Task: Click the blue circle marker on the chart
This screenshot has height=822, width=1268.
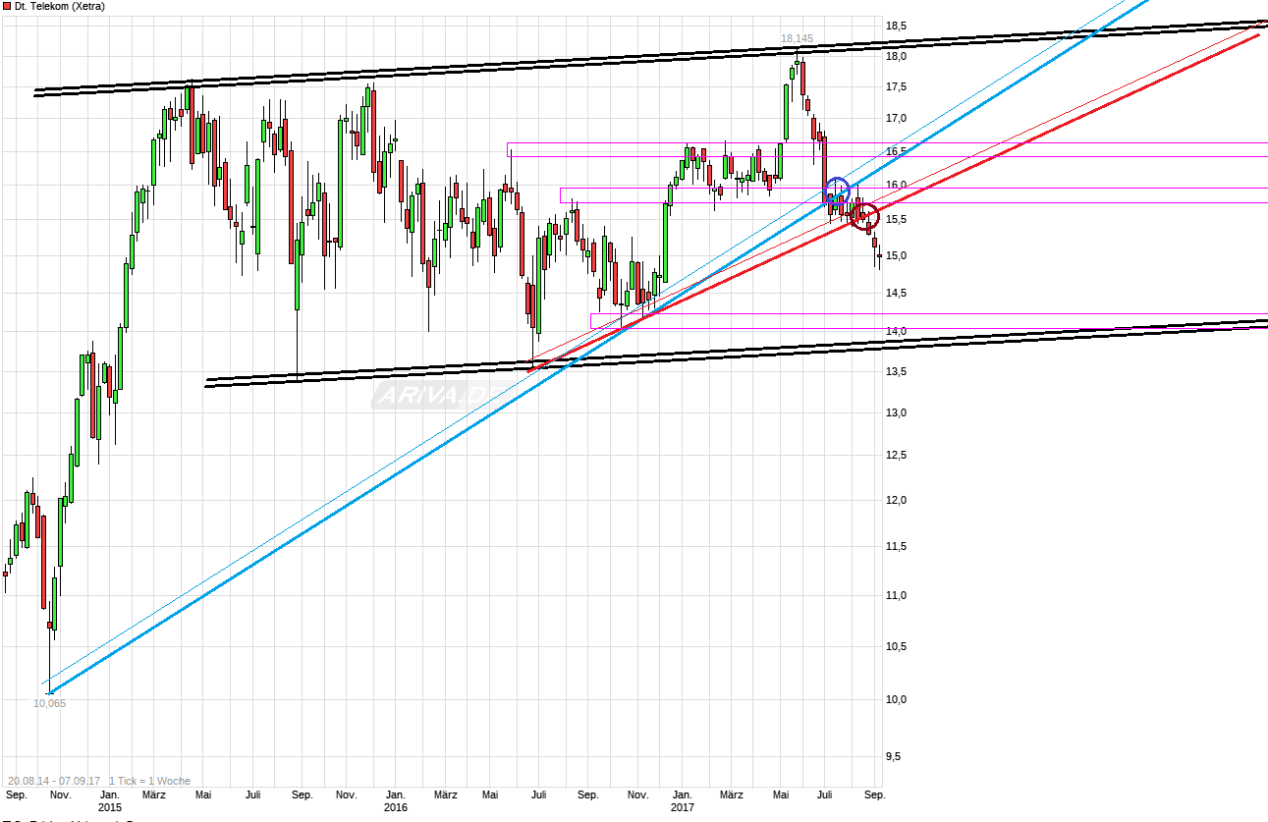Action: (837, 191)
